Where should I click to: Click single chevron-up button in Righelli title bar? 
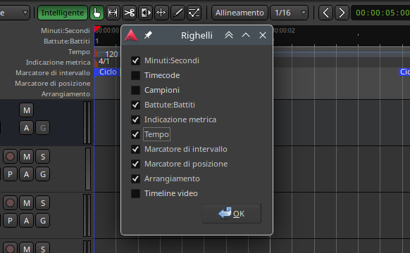coord(246,35)
